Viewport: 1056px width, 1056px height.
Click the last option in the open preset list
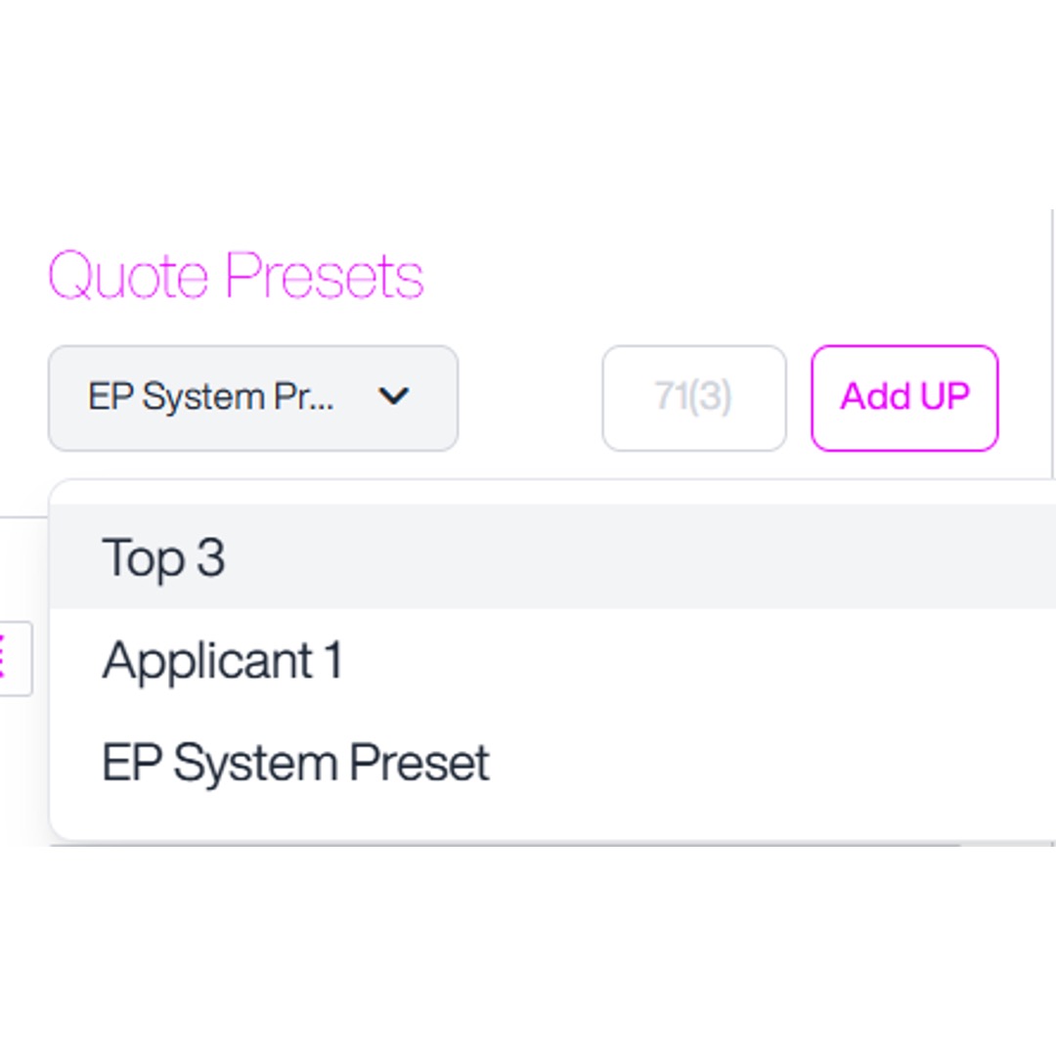coord(295,764)
